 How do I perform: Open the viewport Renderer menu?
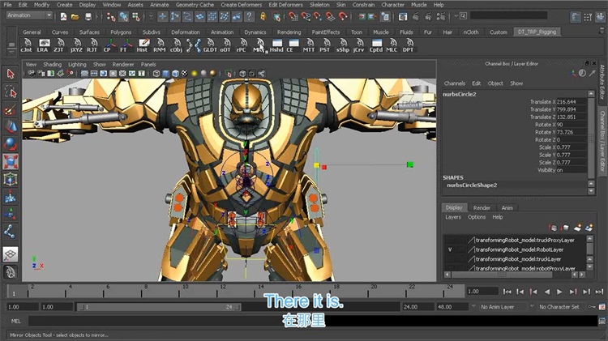(x=123, y=64)
